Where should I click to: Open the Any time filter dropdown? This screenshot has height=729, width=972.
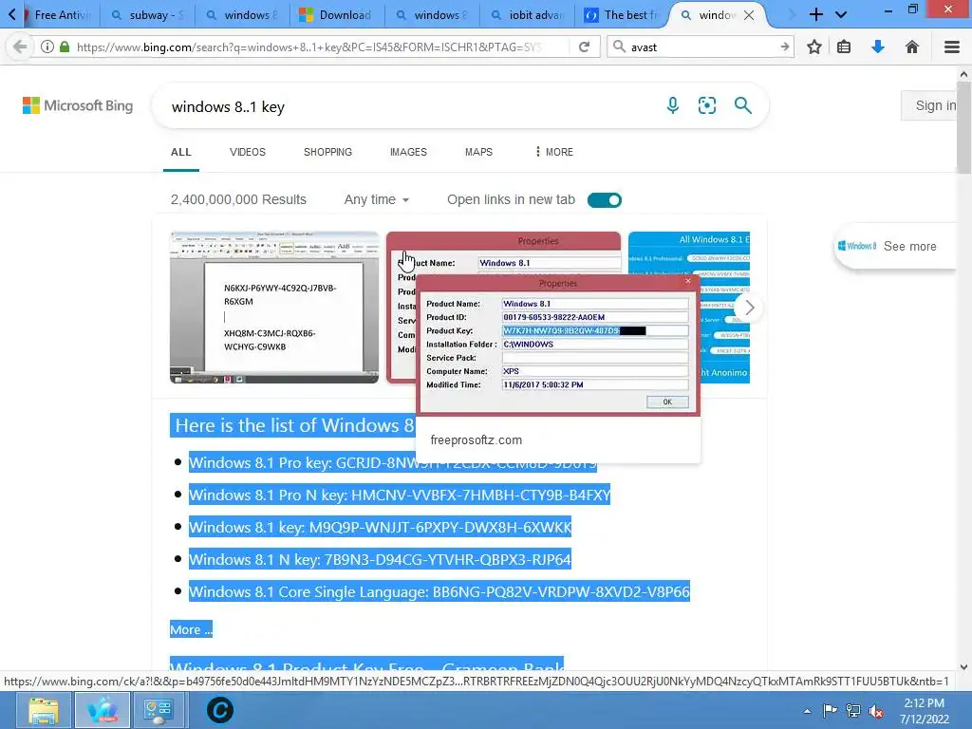point(377,199)
